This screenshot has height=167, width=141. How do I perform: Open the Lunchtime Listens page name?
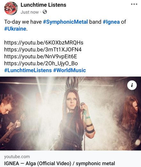[43, 5]
